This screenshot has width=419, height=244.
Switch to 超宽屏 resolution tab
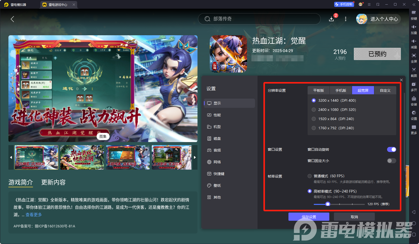click(363, 90)
